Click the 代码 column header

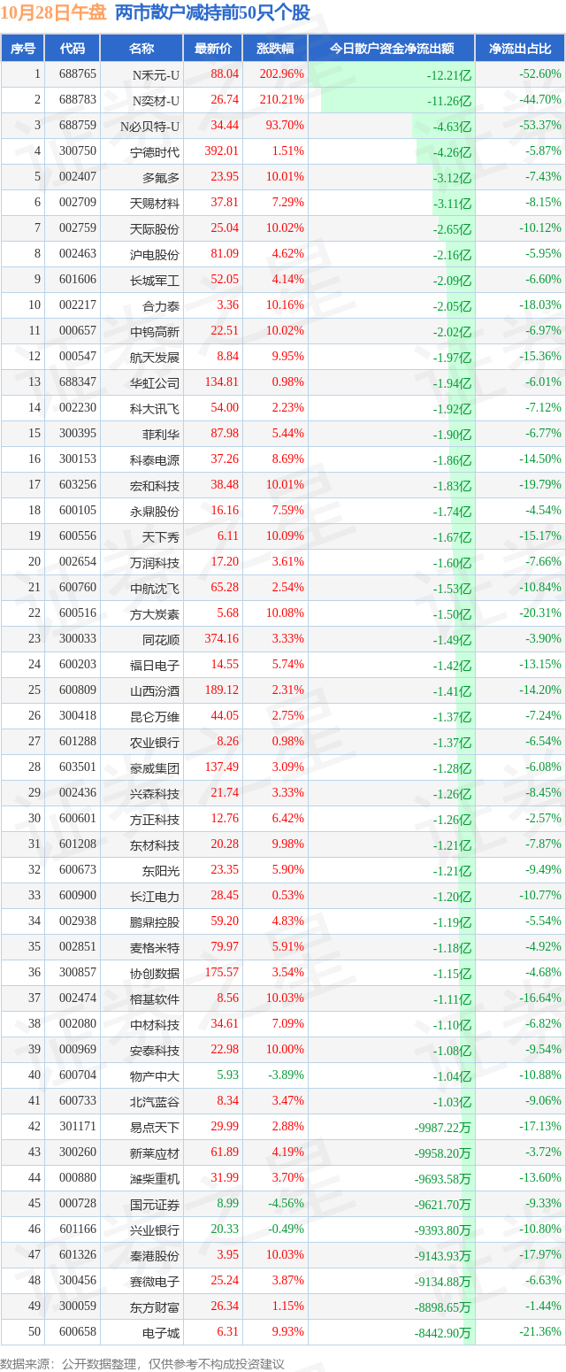point(72,49)
